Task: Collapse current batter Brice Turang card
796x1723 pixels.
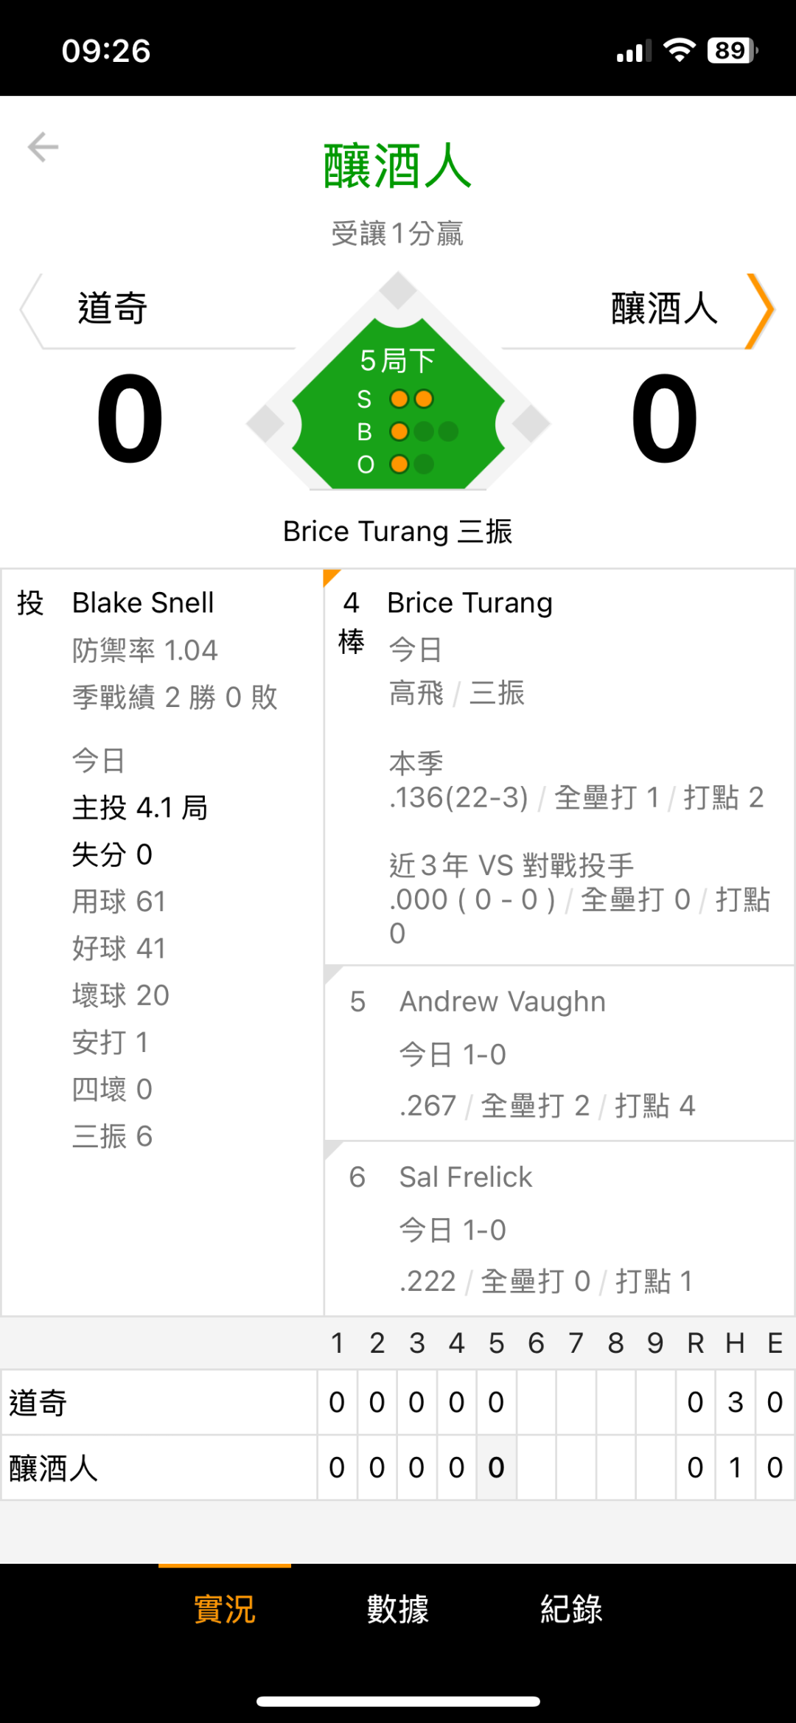Action: pyautogui.click(x=559, y=767)
